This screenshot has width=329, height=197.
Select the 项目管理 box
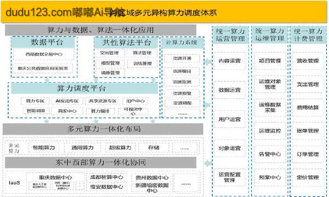[x=270, y=61]
